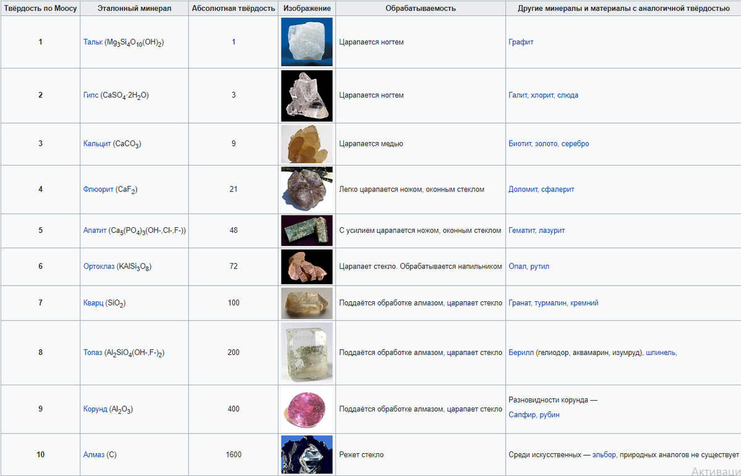Select absolute hardness value 200
The height and width of the screenshot is (476, 741).
pos(233,352)
